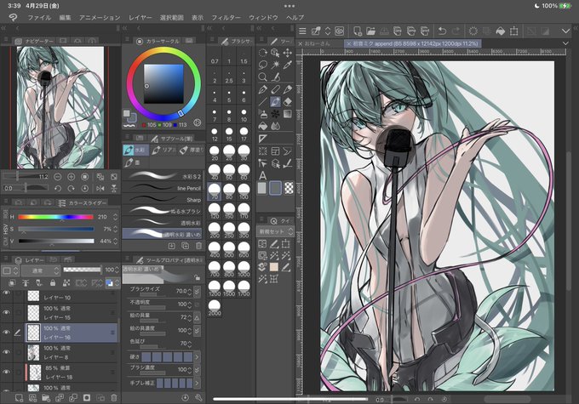The width and height of the screenshot is (579, 404).
Task: Select the Lasso selection tool
Action: [263, 65]
